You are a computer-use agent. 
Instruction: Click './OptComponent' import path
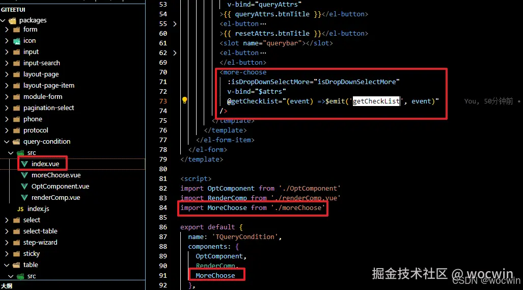309,189
